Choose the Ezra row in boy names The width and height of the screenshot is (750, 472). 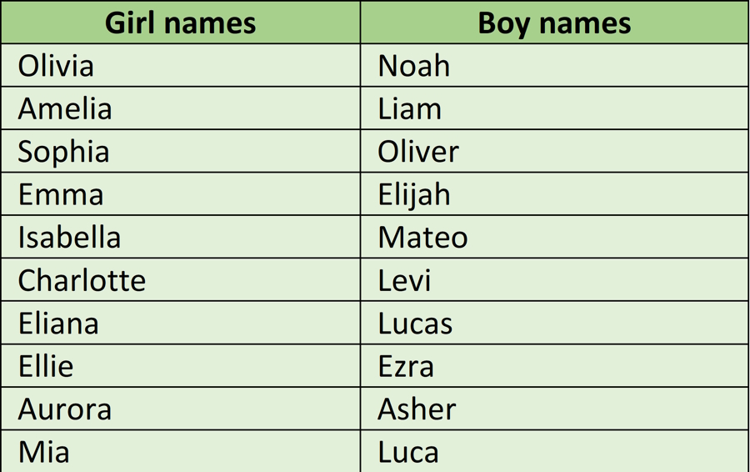coord(406,366)
